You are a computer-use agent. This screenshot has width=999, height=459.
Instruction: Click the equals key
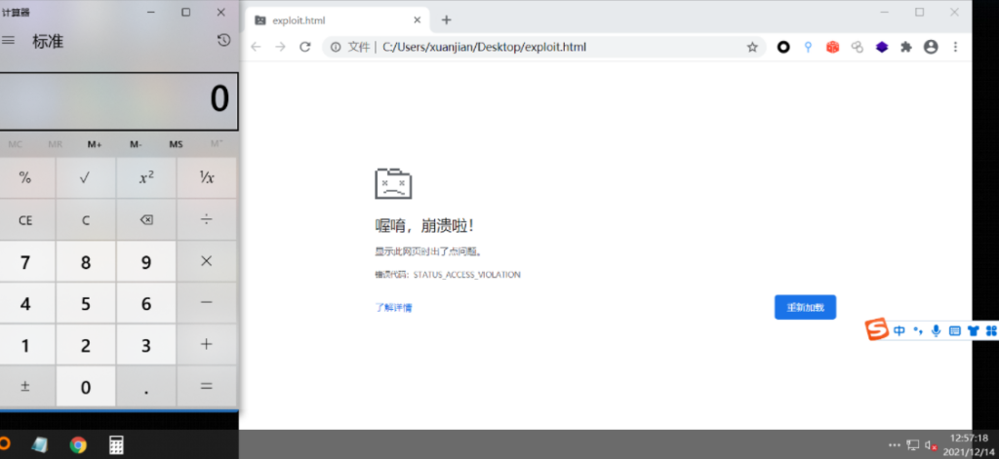click(x=207, y=386)
